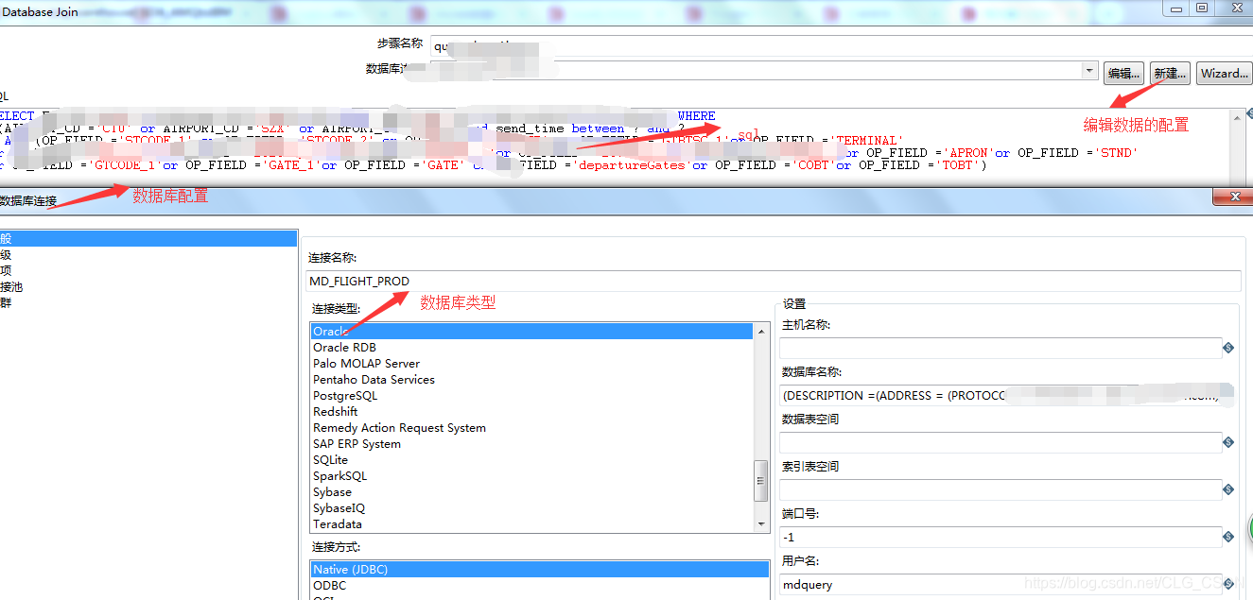Select PostgreSQL connection type

[531, 396]
